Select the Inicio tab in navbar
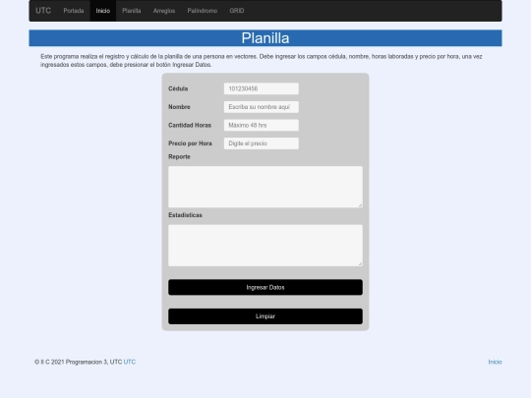Image resolution: width=531 pixels, height=398 pixels. pos(103,11)
